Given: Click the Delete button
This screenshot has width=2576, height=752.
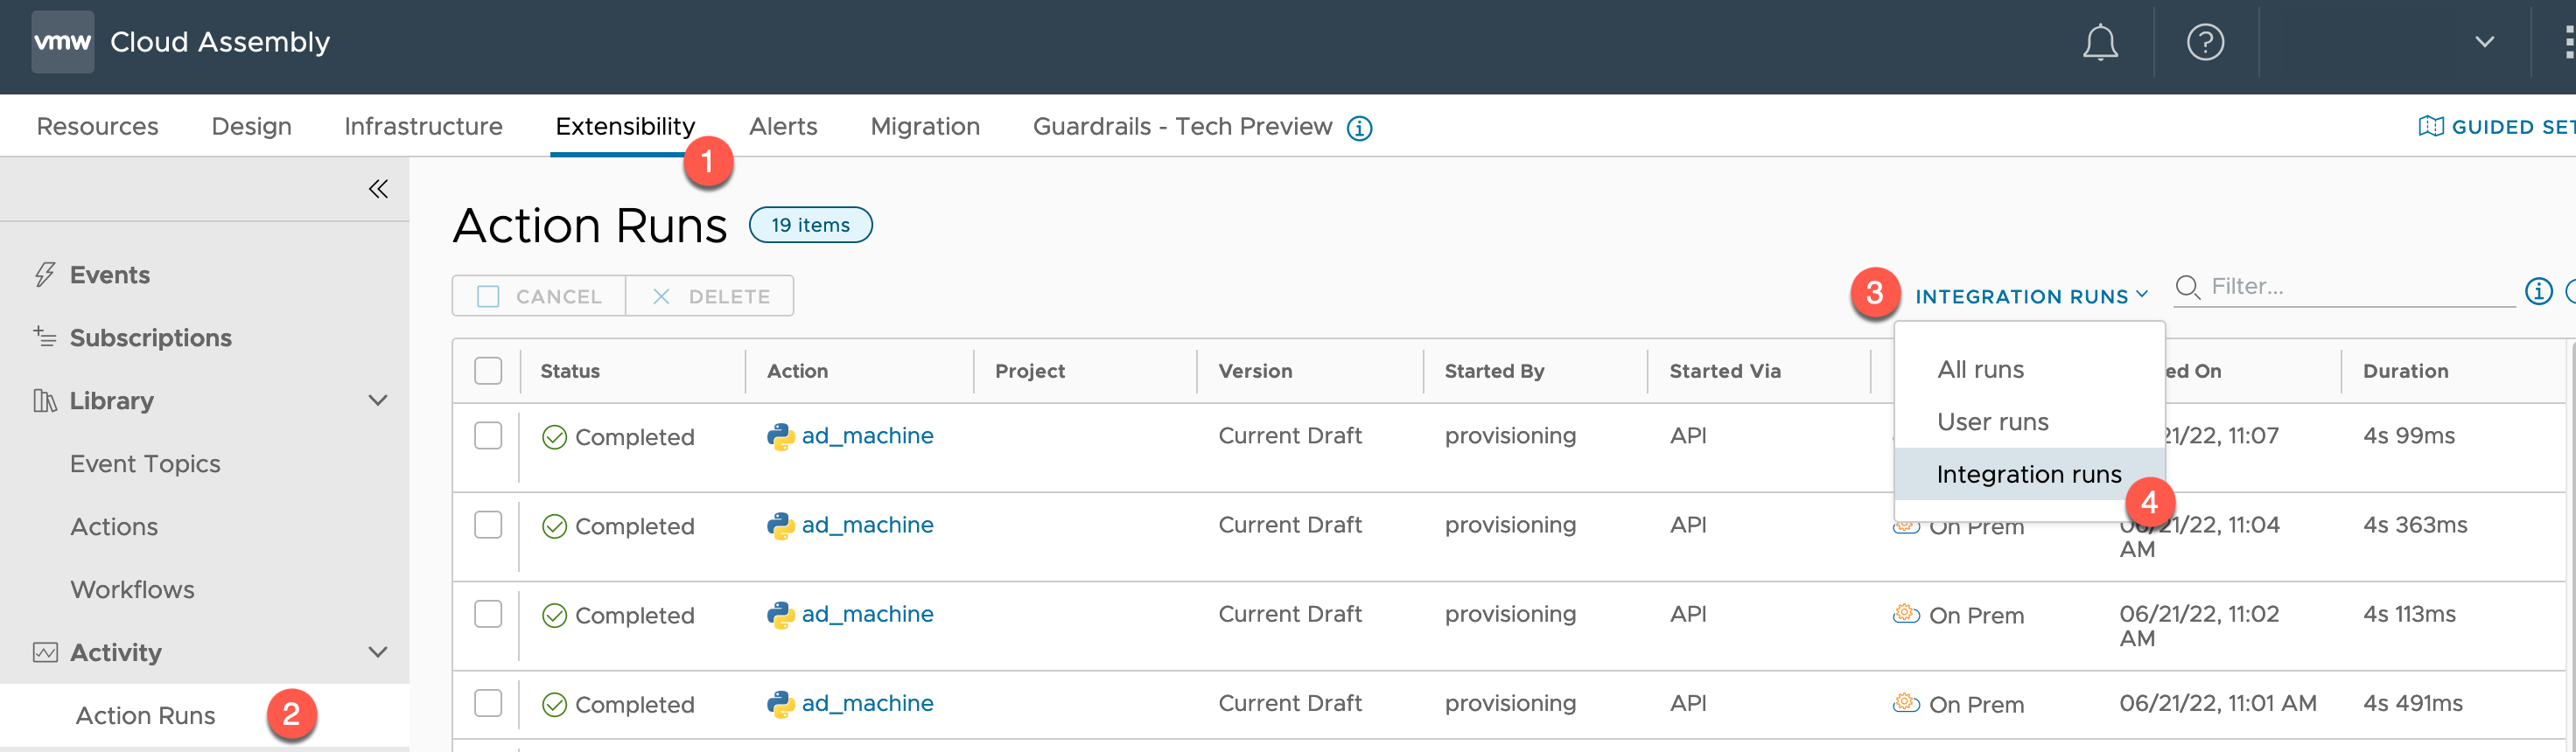Looking at the screenshot, I should [x=710, y=296].
